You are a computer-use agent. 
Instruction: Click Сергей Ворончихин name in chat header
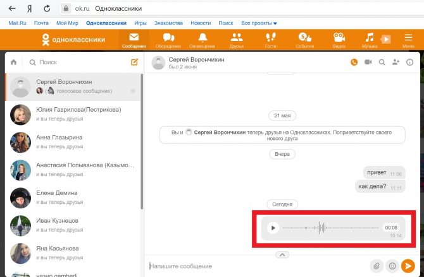196,59
